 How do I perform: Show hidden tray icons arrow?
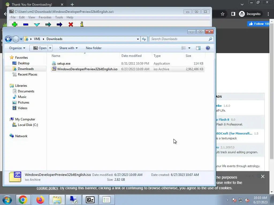click(x=227, y=200)
